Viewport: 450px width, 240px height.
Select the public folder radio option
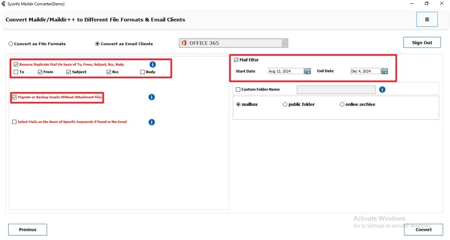coord(285,104)
